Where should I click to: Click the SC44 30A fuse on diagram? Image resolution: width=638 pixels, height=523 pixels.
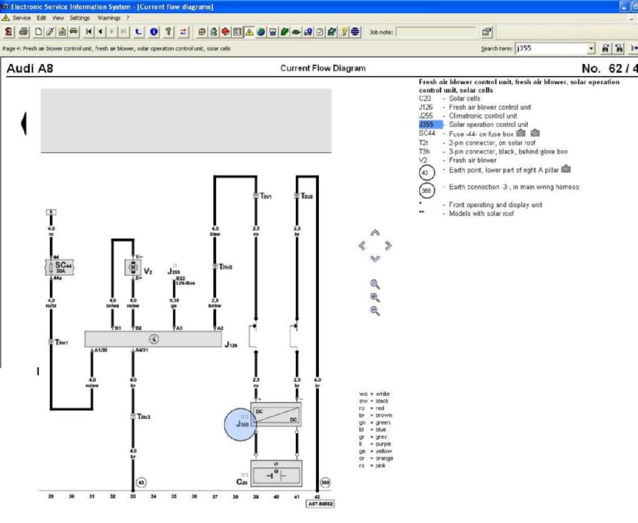click(x=59, y=267)
